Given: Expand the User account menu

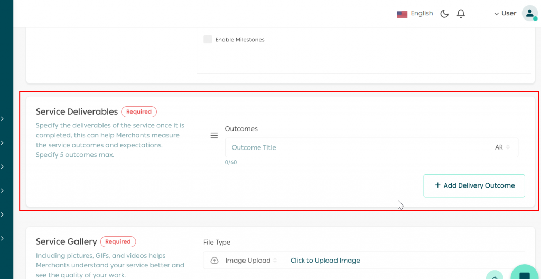Looking at the screenshot, I should tap(505, 14).
